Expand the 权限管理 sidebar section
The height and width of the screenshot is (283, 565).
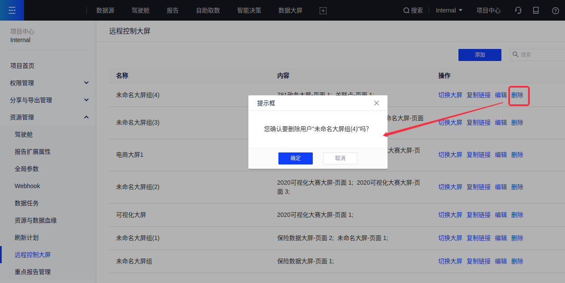tap(86, 83)
